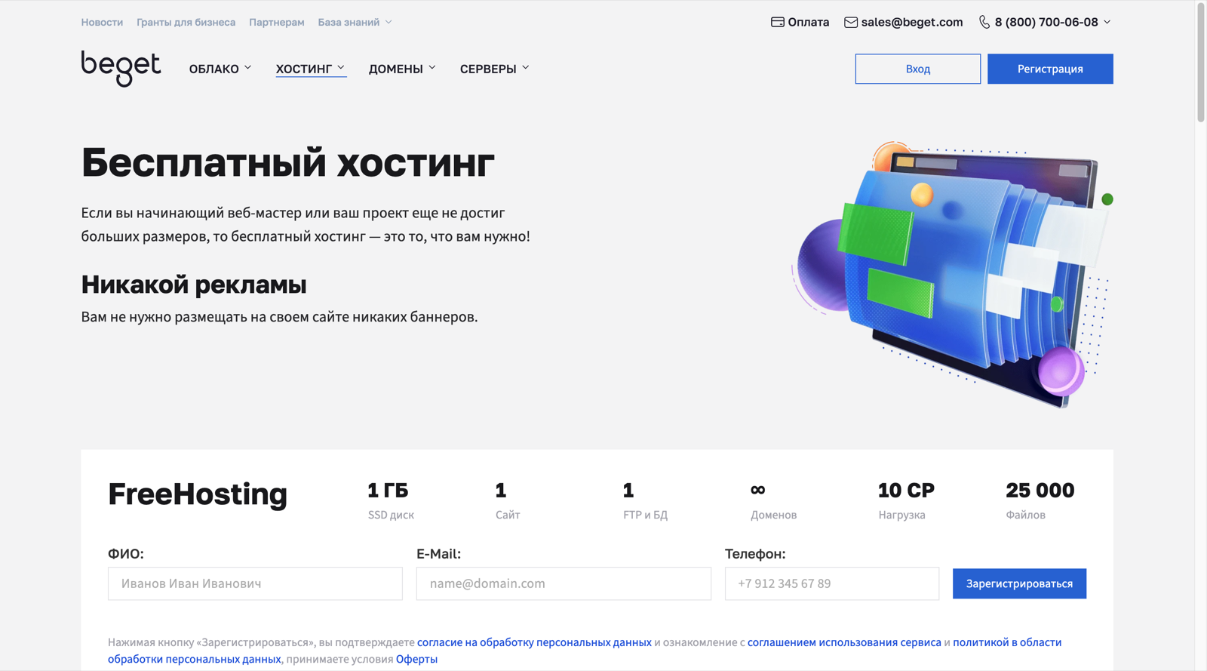This screenshot has width=1207, height=671.
Task: Click the 1 ГБ SSD диск value
Action: 388,491
